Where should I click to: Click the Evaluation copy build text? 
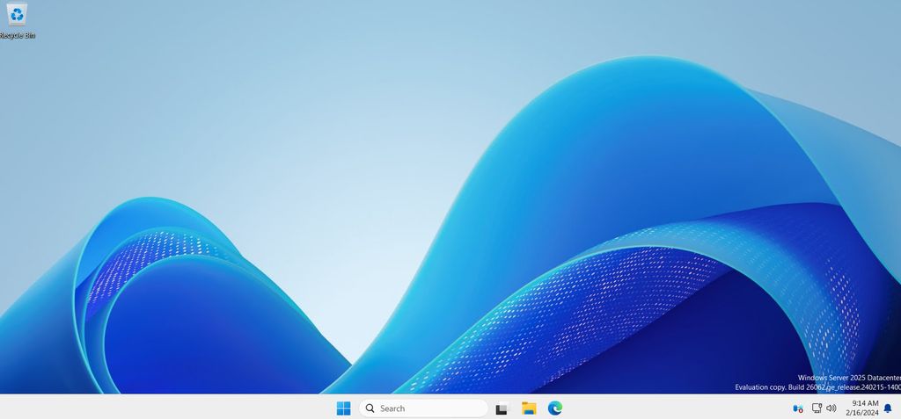coord(817,387)
